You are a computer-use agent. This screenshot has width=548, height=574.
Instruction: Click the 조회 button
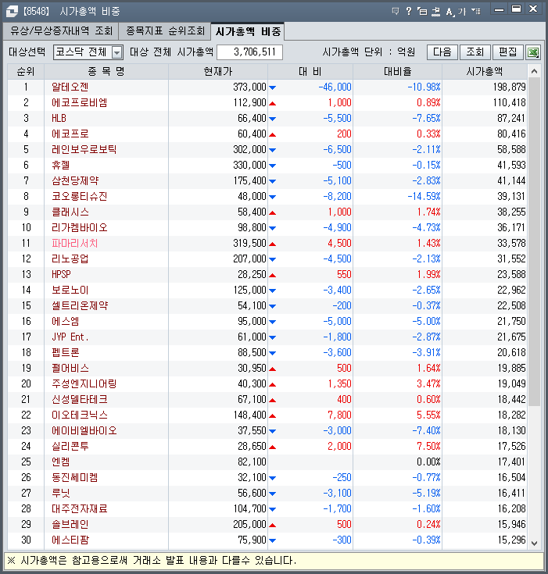[475, 52]
